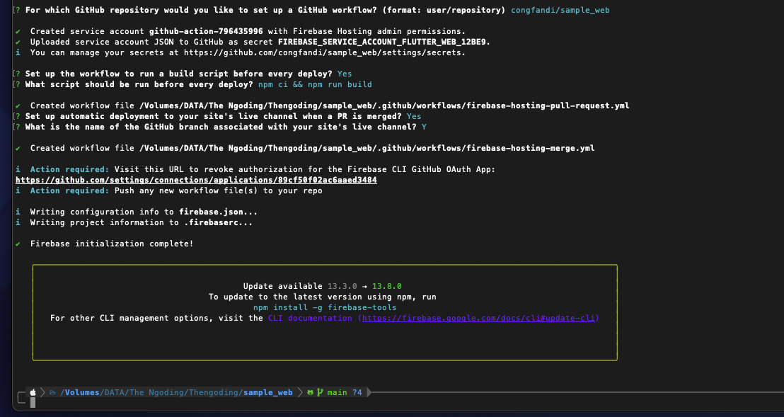Click the checkmark beside 'Firebase initialization complete!'
Screen dimensions: 784x417
[18, 244]
